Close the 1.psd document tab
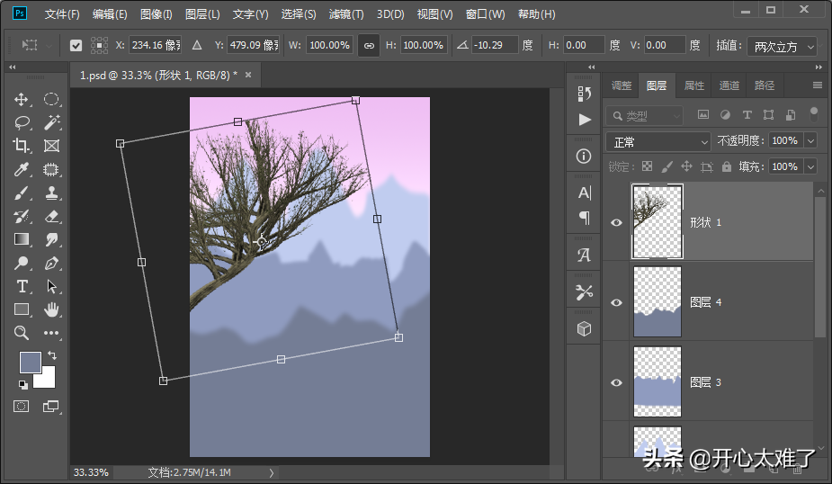The image size is (832, 484). (247, 75)
